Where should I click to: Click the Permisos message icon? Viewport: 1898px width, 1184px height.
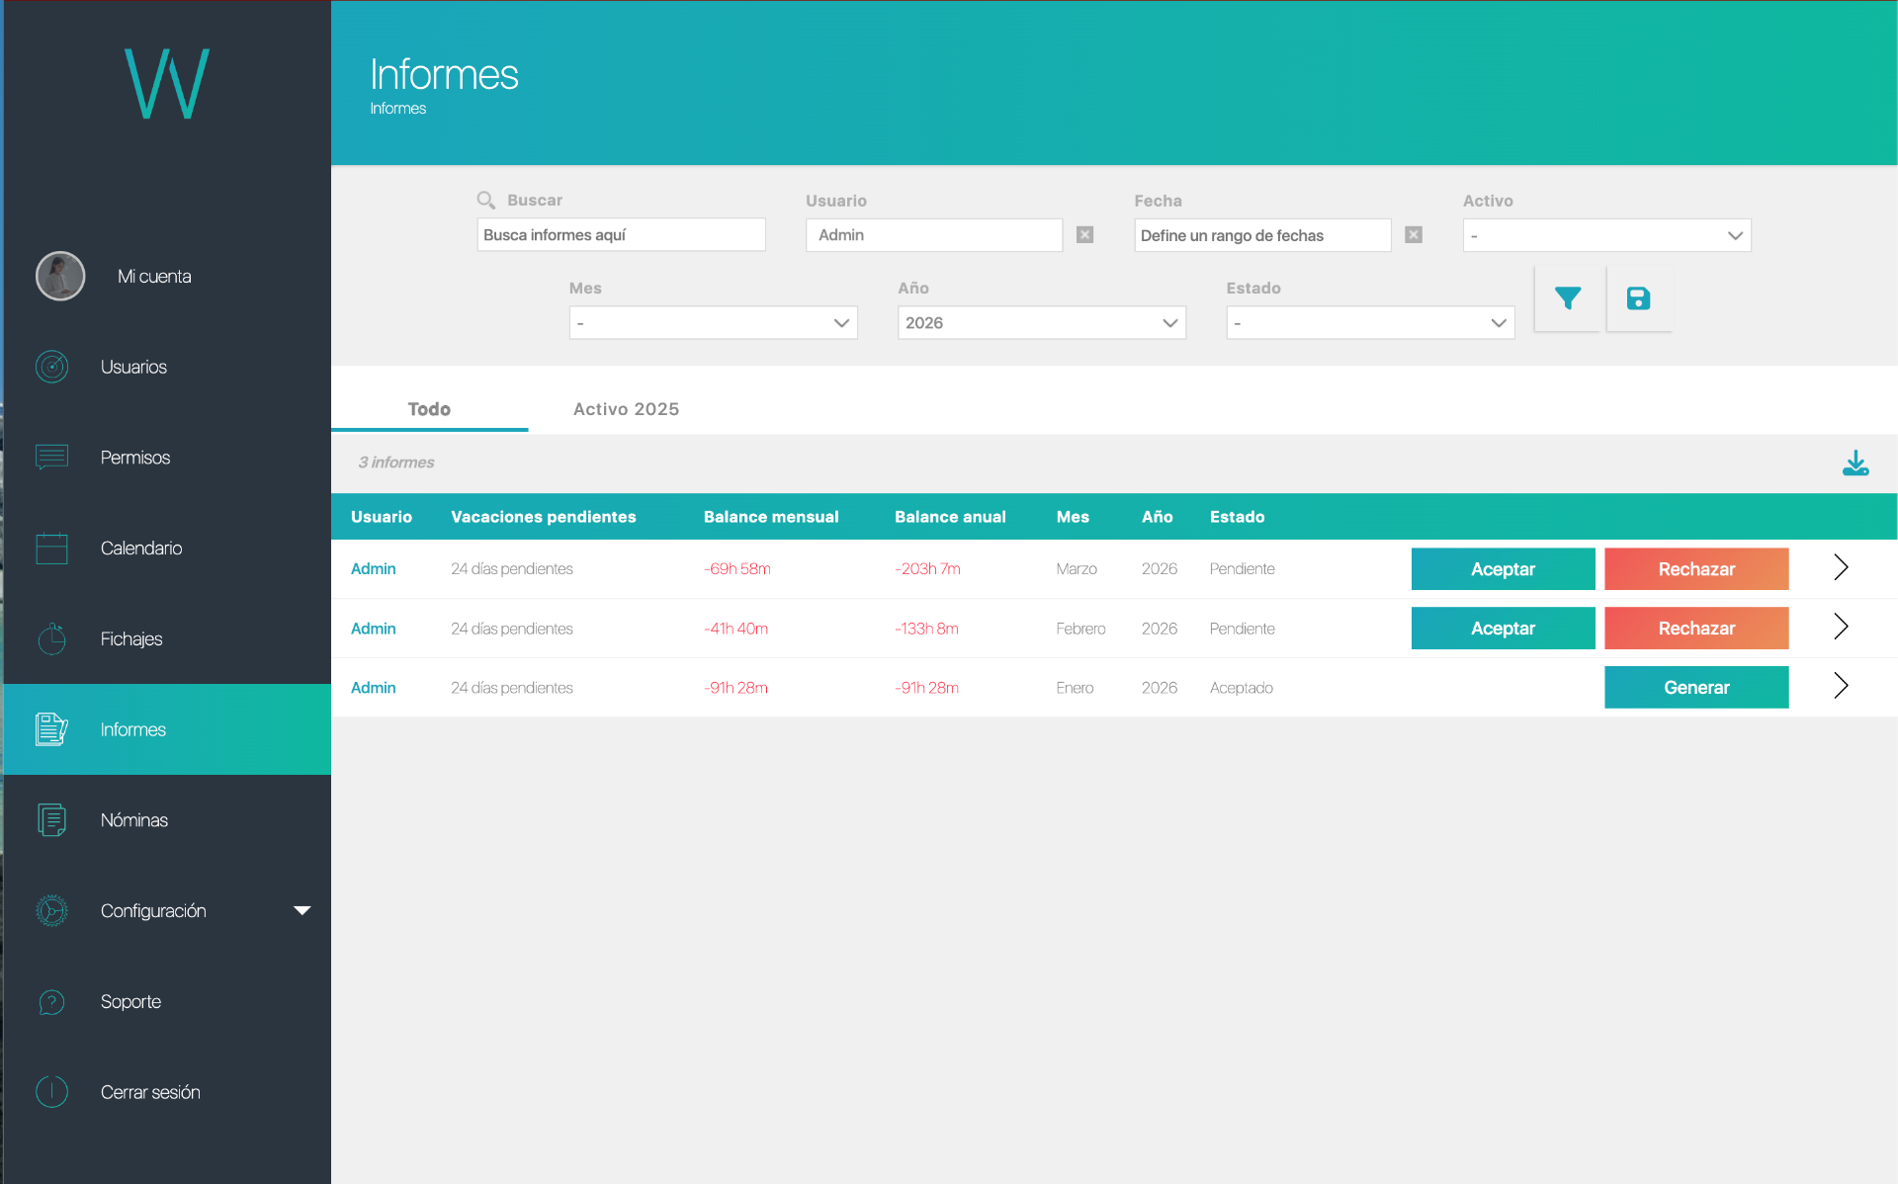pos(51,457)
